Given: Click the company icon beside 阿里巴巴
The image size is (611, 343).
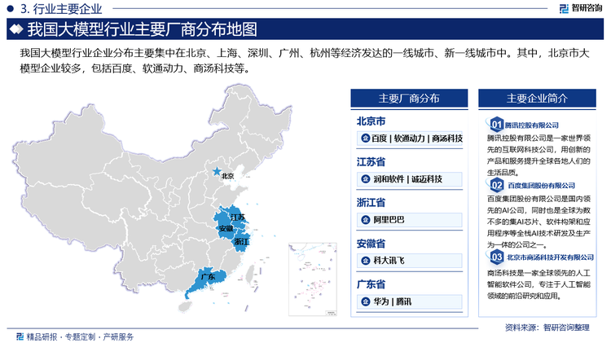Looking at the screenshot, I should point(365,220).
